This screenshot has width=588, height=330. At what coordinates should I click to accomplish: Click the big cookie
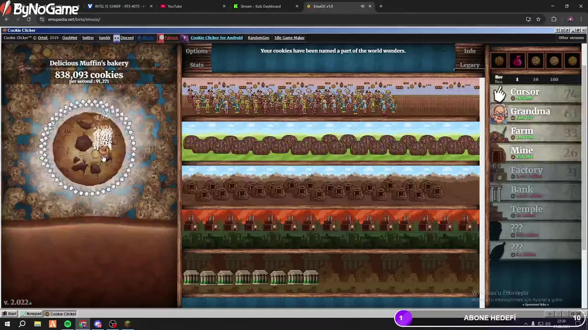pos(89,148)
